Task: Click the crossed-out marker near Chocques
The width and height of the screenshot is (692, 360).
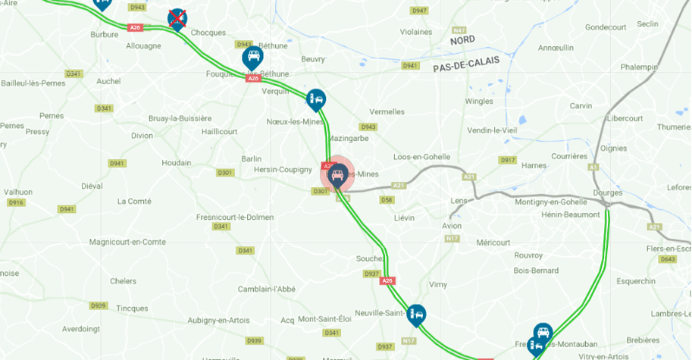Action: coord(177,20)
